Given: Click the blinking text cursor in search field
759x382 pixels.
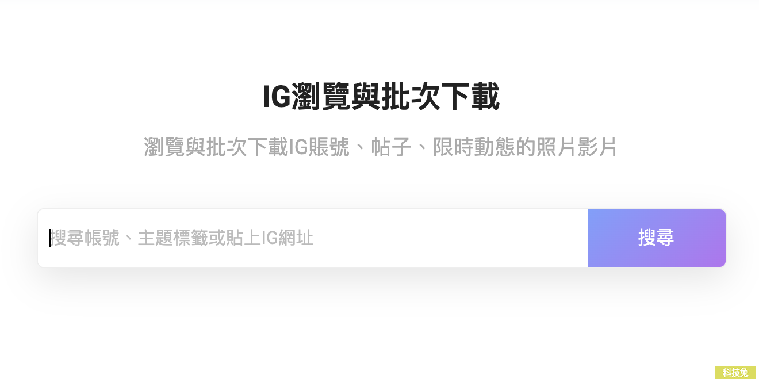Looking at the screenshot, I should click(x=50, y=238).
